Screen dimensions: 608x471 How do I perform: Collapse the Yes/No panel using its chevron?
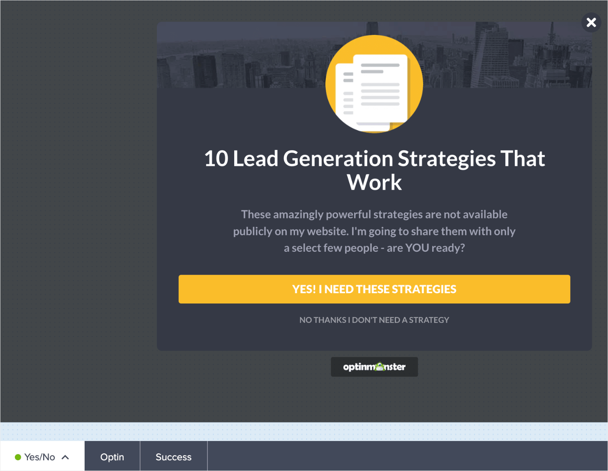pyautogui.click(x=64, y=456)
